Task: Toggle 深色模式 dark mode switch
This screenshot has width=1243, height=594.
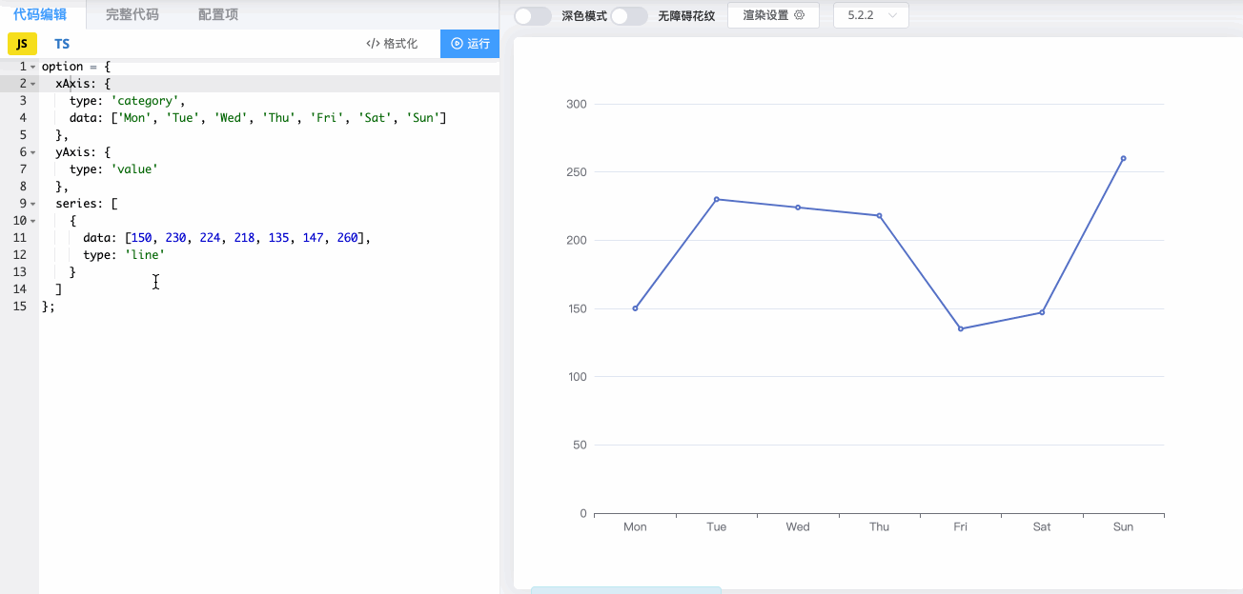Action: 533,16
